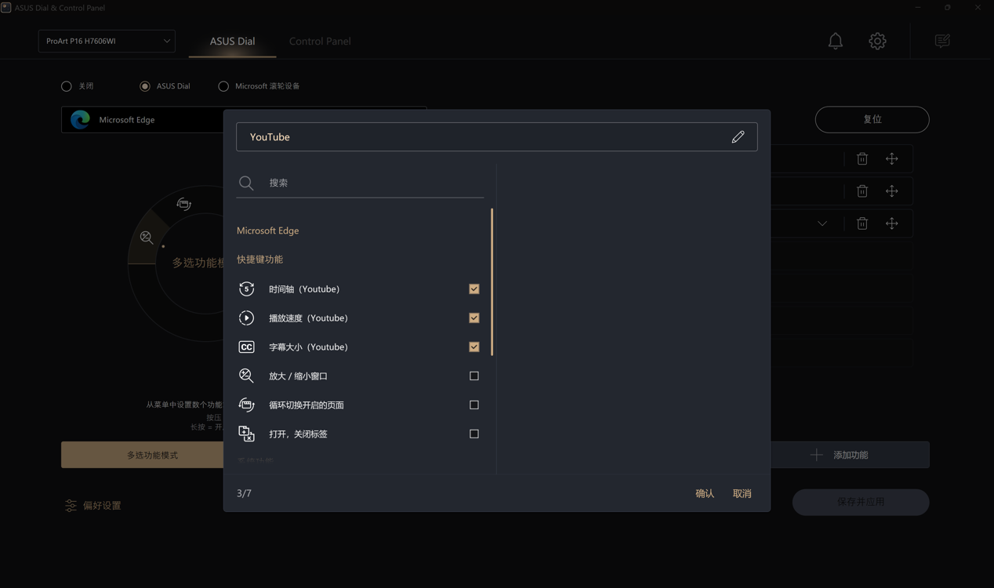Screen dimensions: 994x588
Task: Expand the third function row chevron
Action: tap(822, 223)
